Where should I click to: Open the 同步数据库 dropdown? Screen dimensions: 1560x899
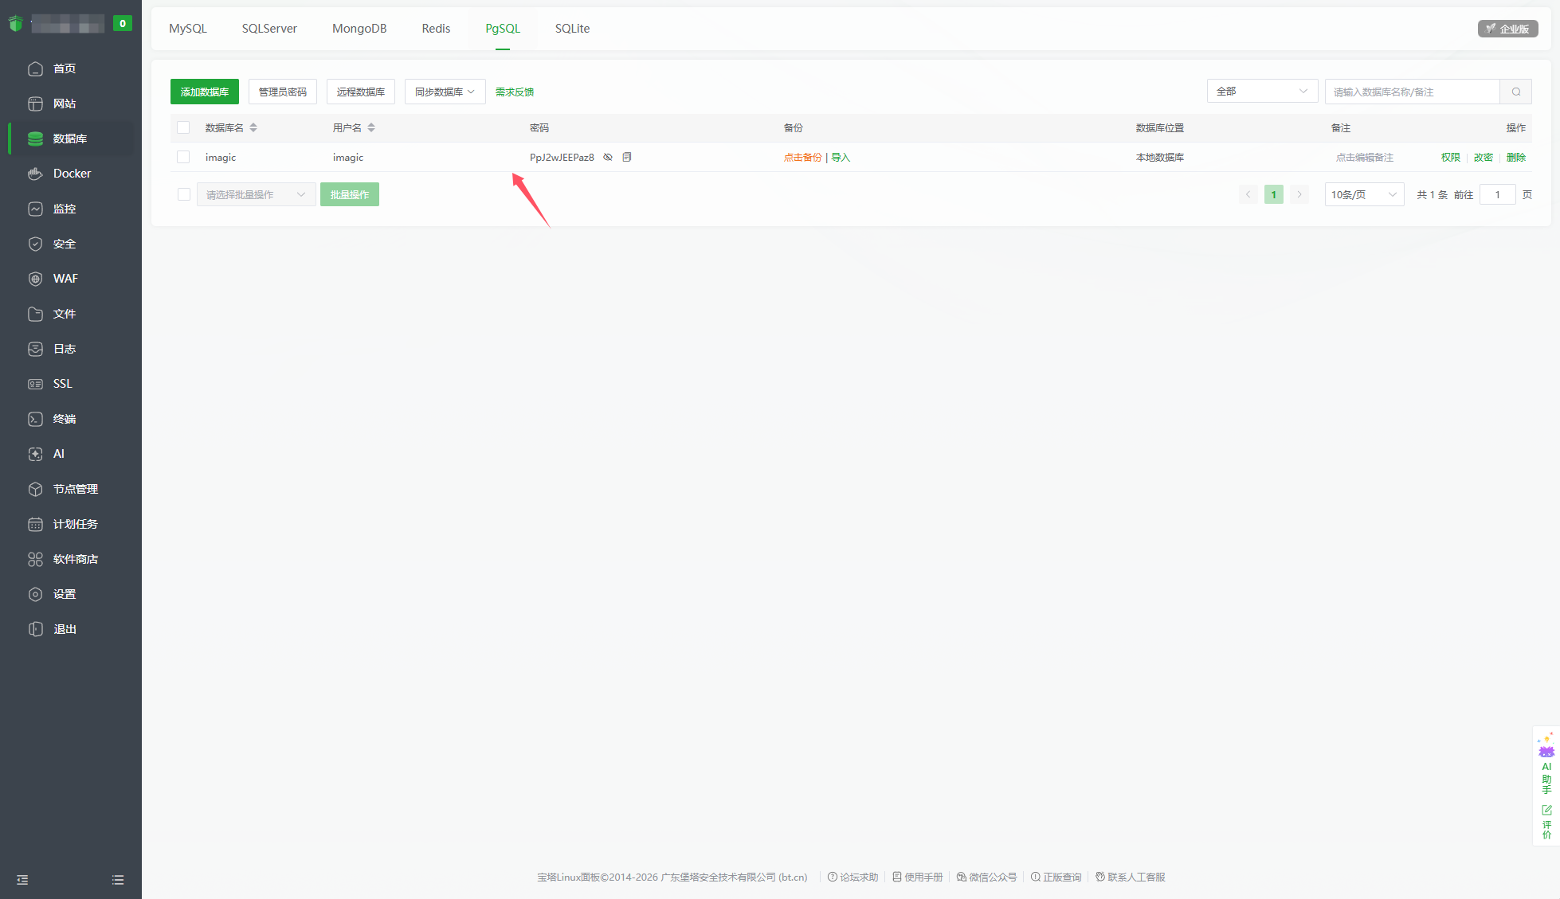[x=445, y=92]
